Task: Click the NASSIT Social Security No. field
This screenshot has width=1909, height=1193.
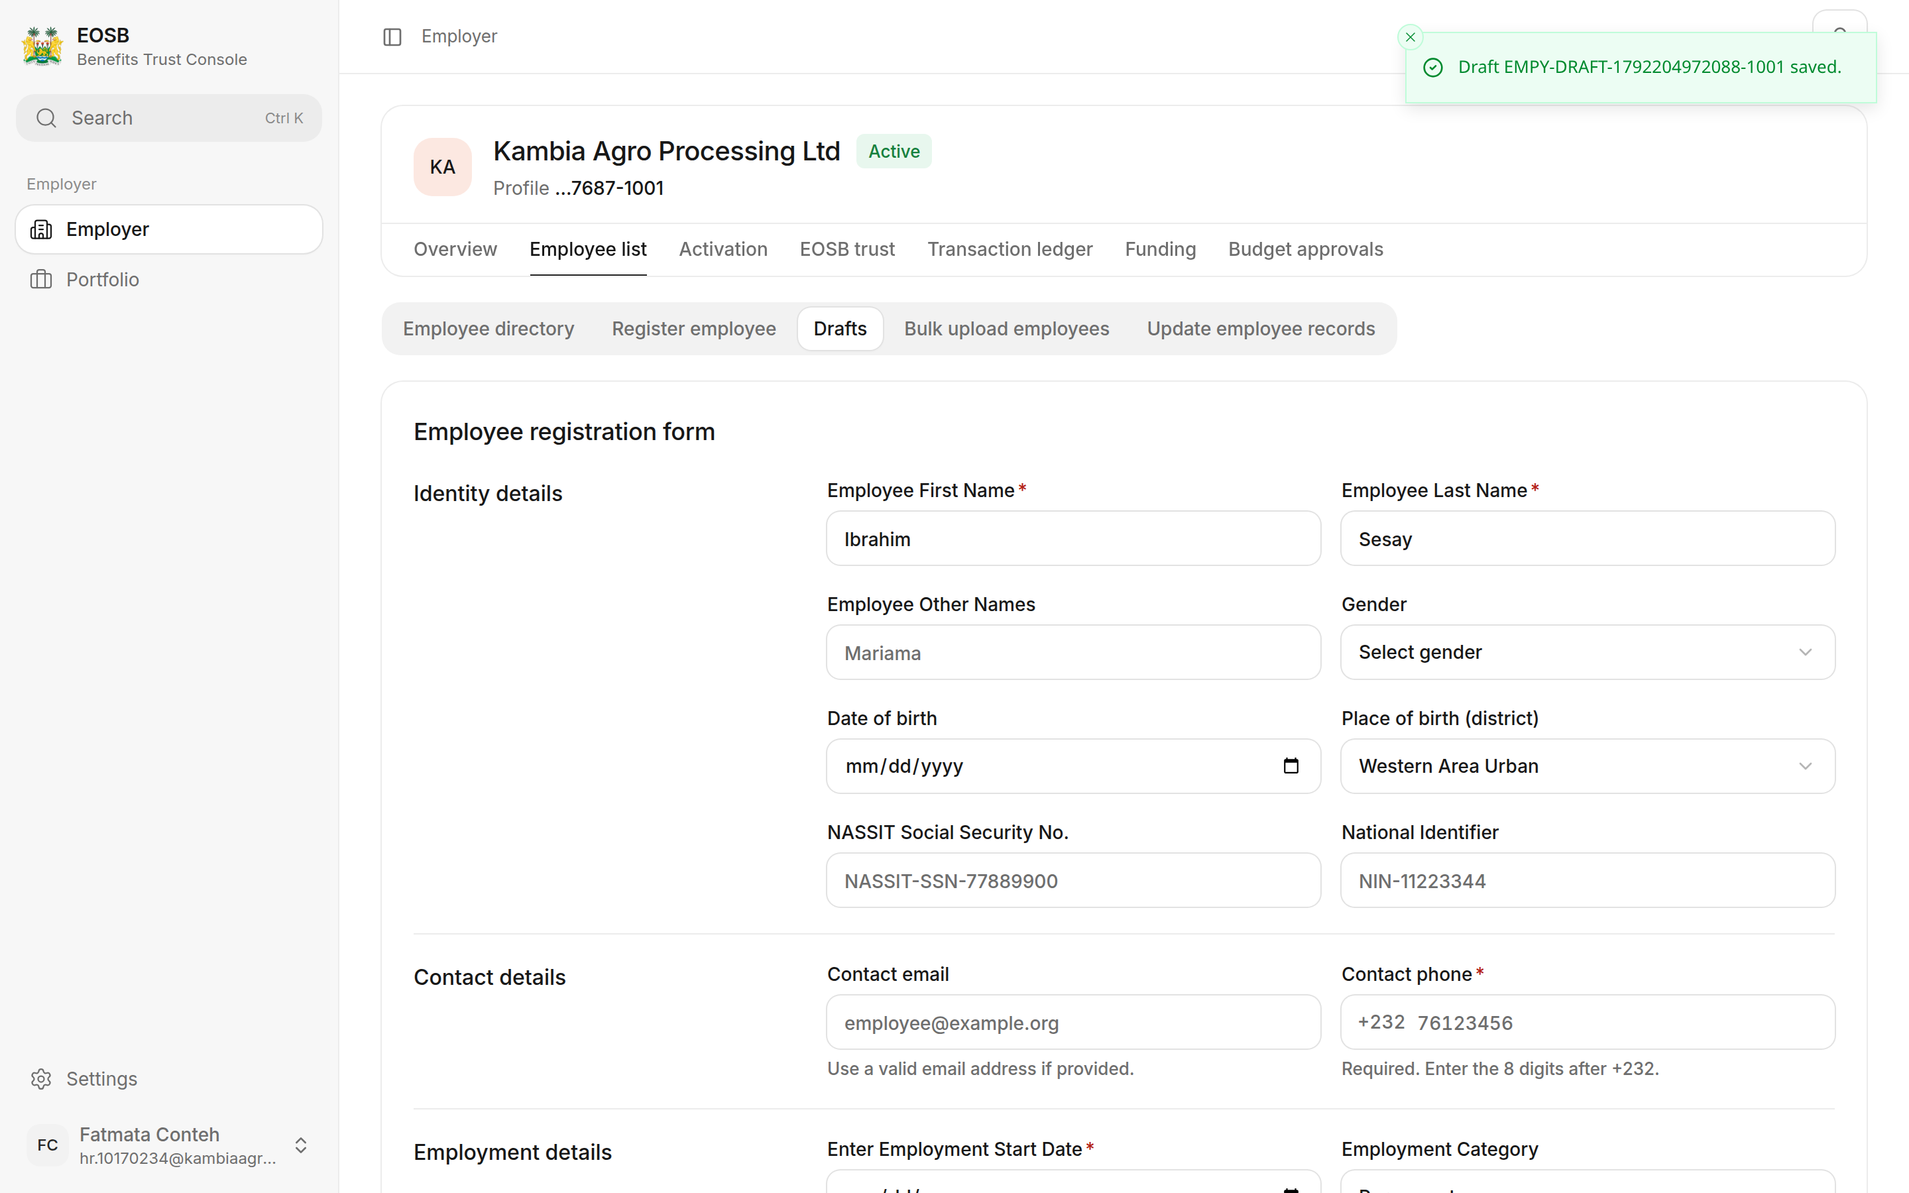Action: (1073, 881)
